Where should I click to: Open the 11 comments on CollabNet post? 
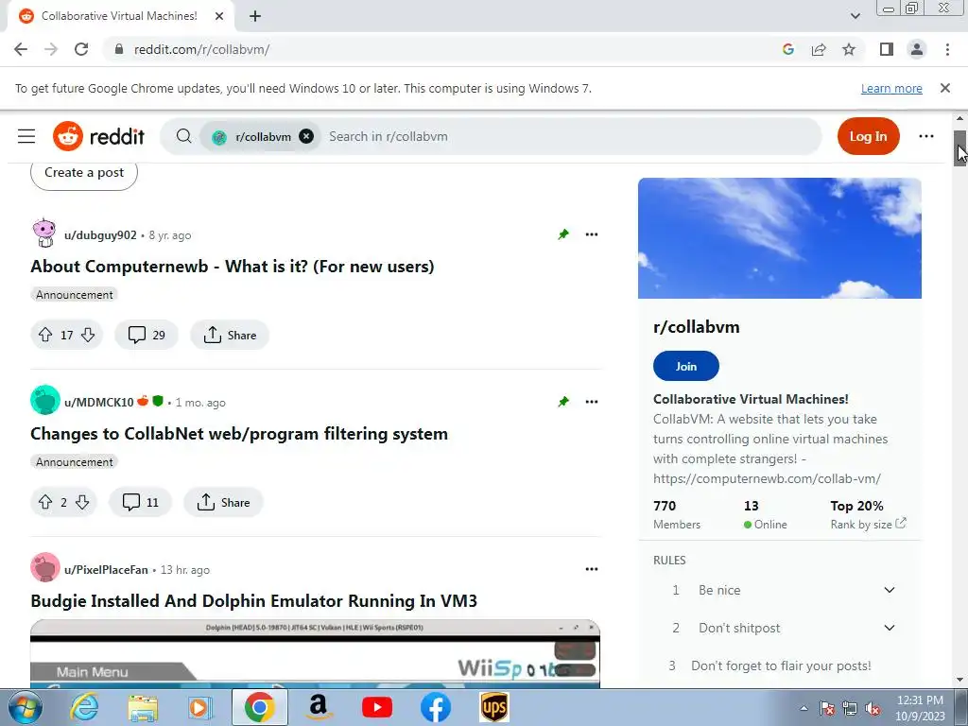140,502
